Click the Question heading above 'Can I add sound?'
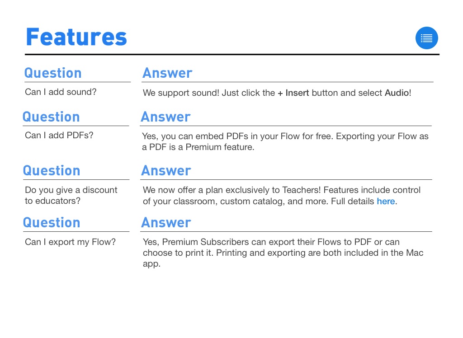 coord(53,73)
